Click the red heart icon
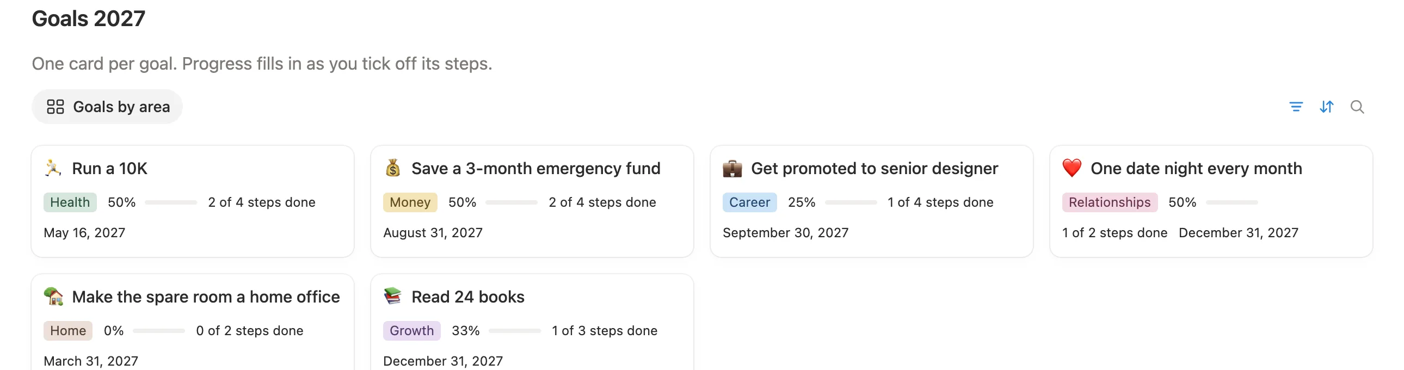This screenshot has height=370, width=1404. [1072, 168]
